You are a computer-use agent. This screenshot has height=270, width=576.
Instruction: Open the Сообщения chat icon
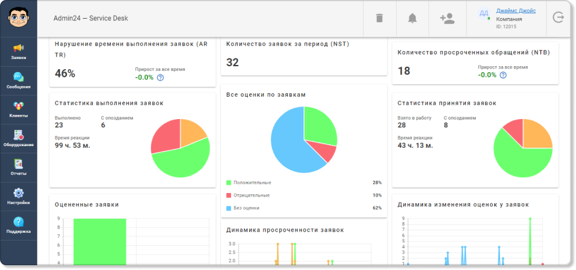[x=19, y=81]
